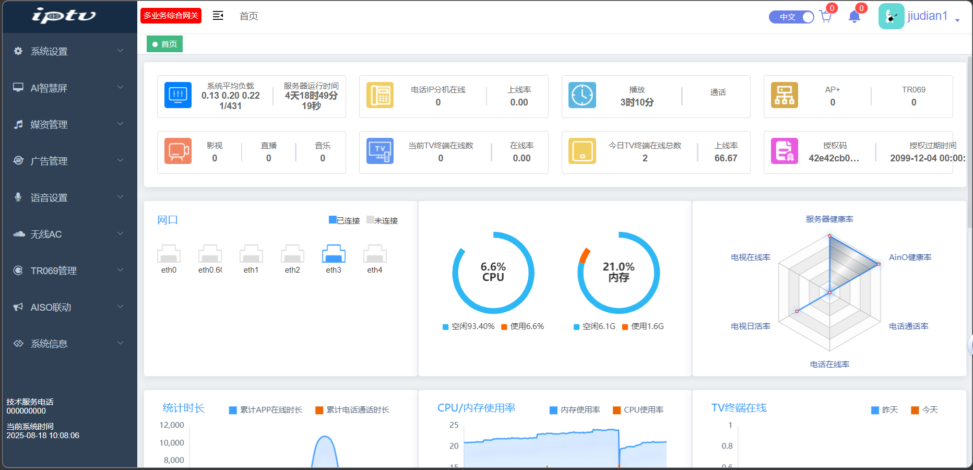The height and width of the screenshot is (470, 973).
Task: Toggle the 中文 language switch
Action: (791, 17)
